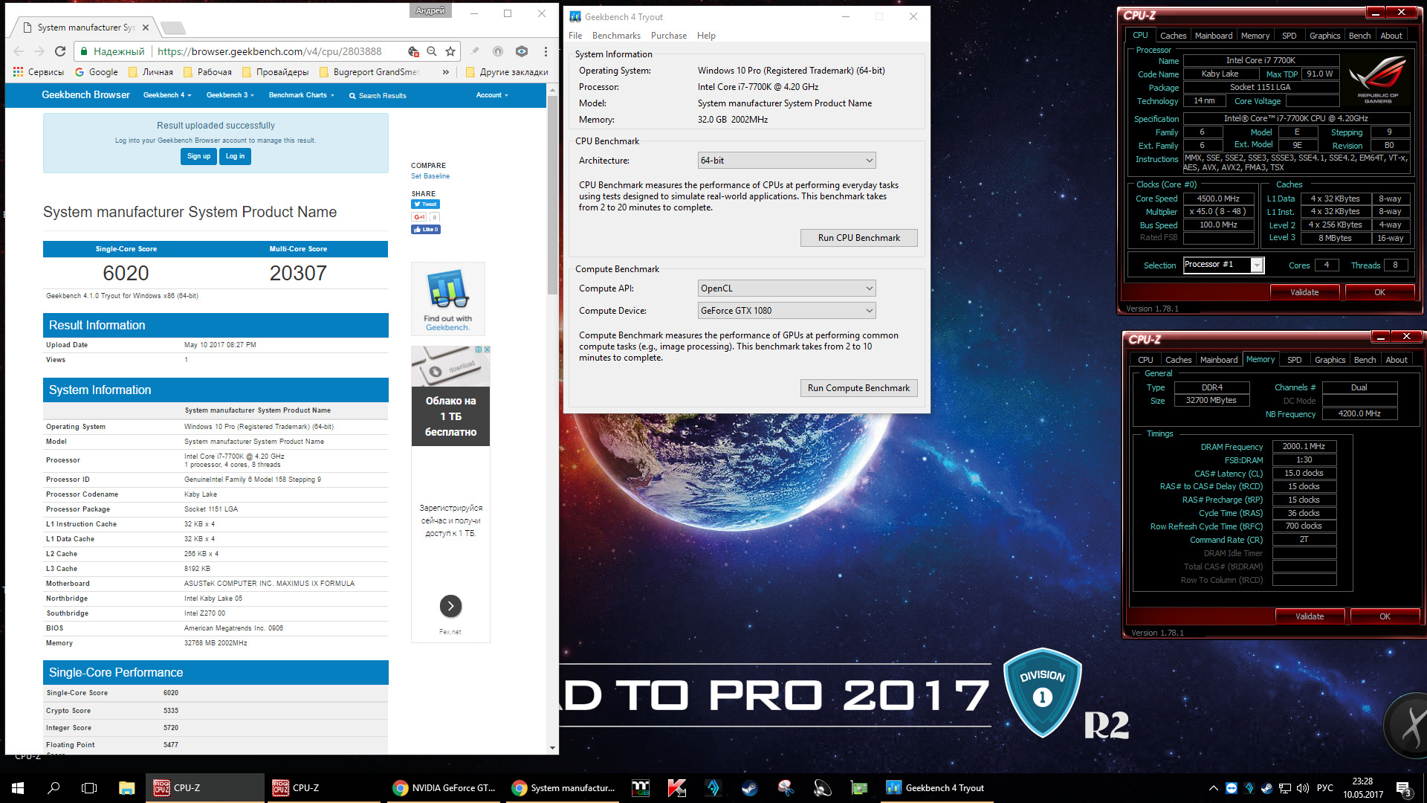Expand the Geekbench 3 dropdown menu
The image size is (1427, 803).
click(x=230, y=95)
